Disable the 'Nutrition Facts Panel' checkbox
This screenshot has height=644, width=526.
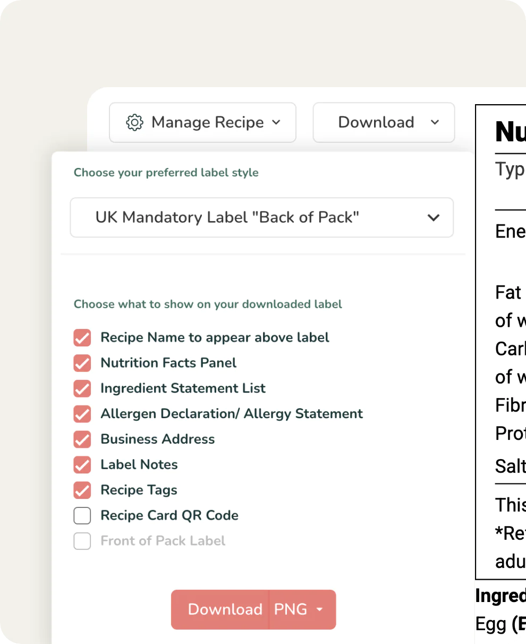[x=82, y=363]
